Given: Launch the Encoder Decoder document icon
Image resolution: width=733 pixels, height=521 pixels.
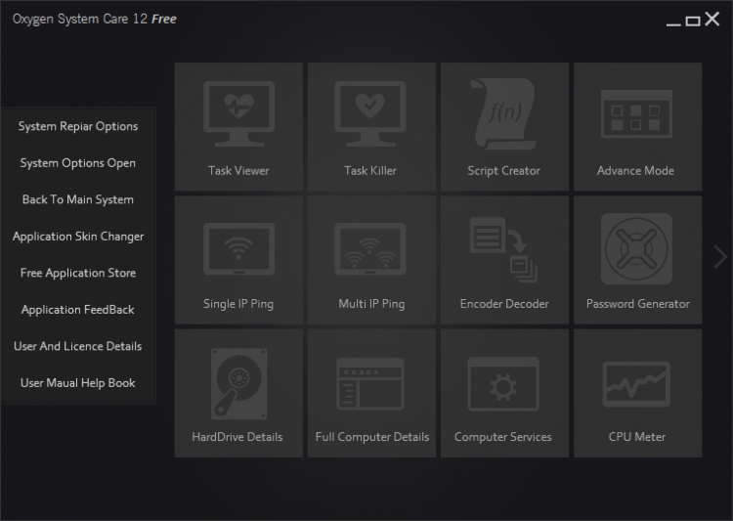Looking at the screenshot, I should point(503,249).
